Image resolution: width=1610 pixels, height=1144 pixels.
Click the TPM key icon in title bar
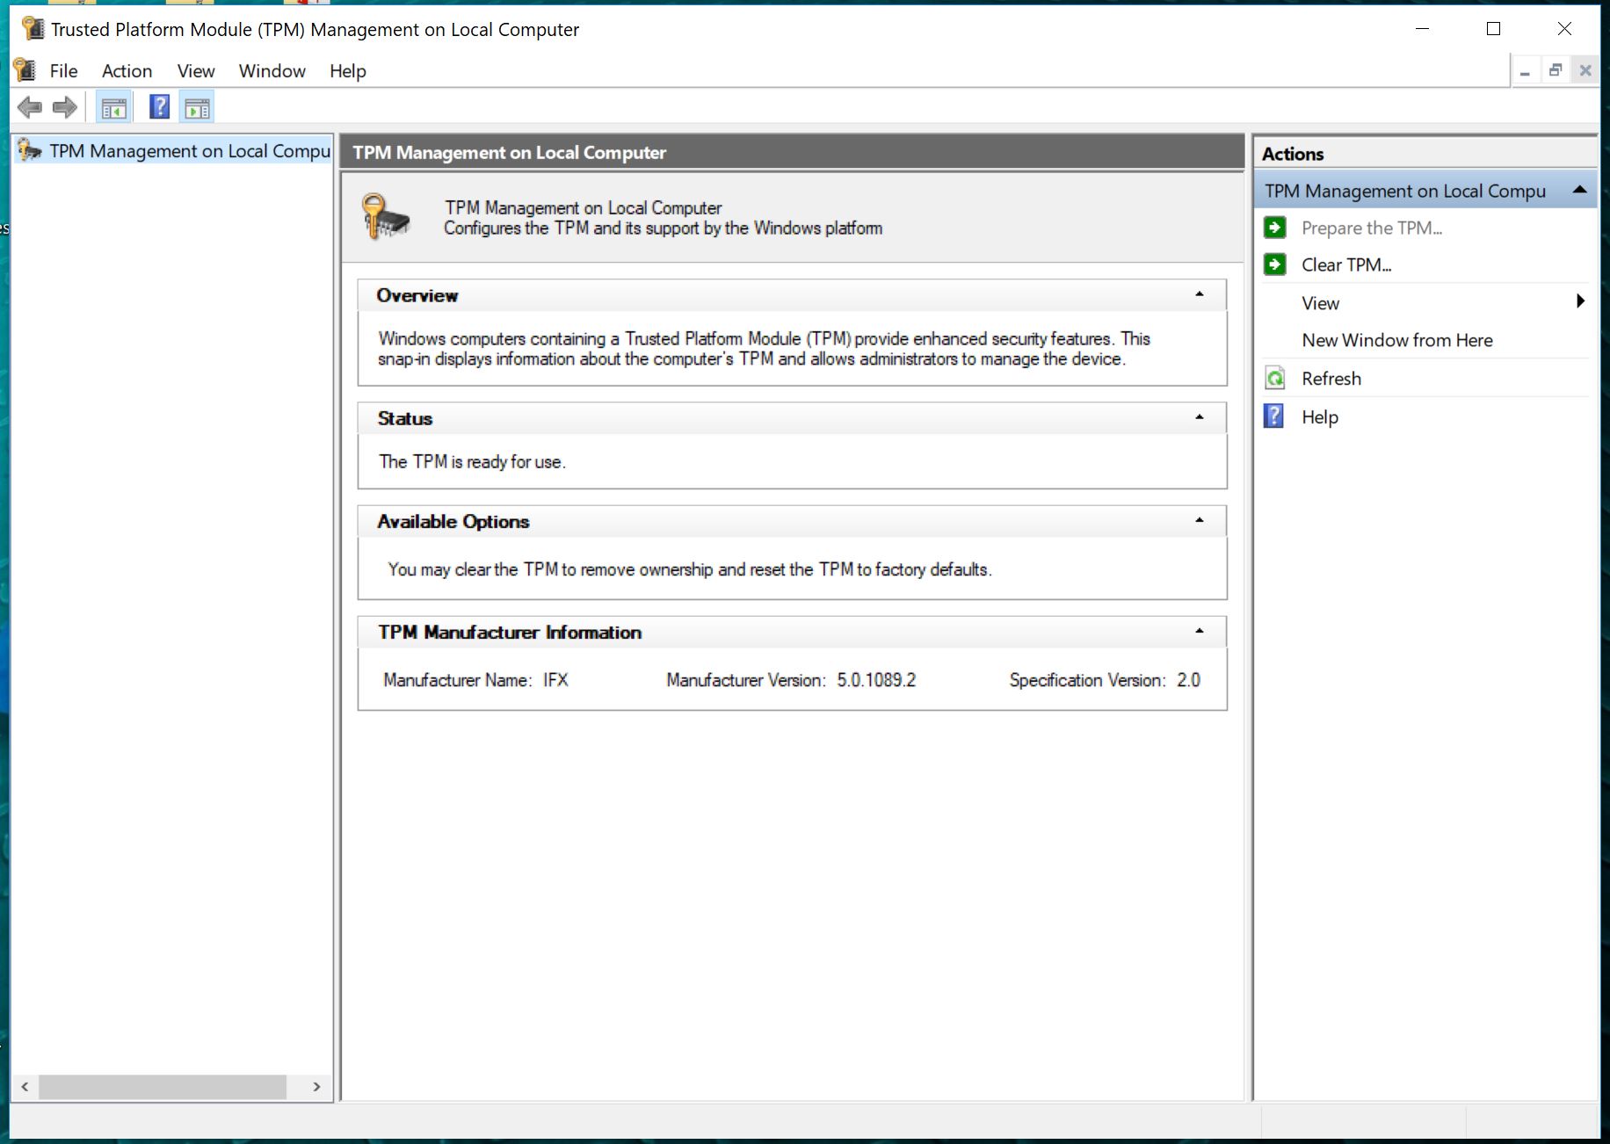(33, 29)
